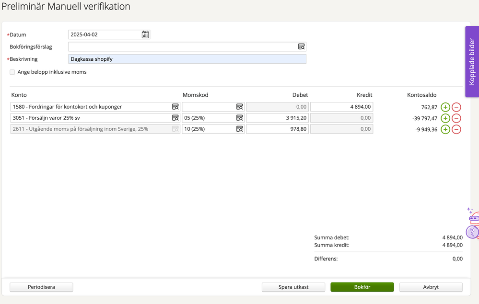
Task: Open Momskod lookup for 05 (25%) row
Action: (240, 118)
